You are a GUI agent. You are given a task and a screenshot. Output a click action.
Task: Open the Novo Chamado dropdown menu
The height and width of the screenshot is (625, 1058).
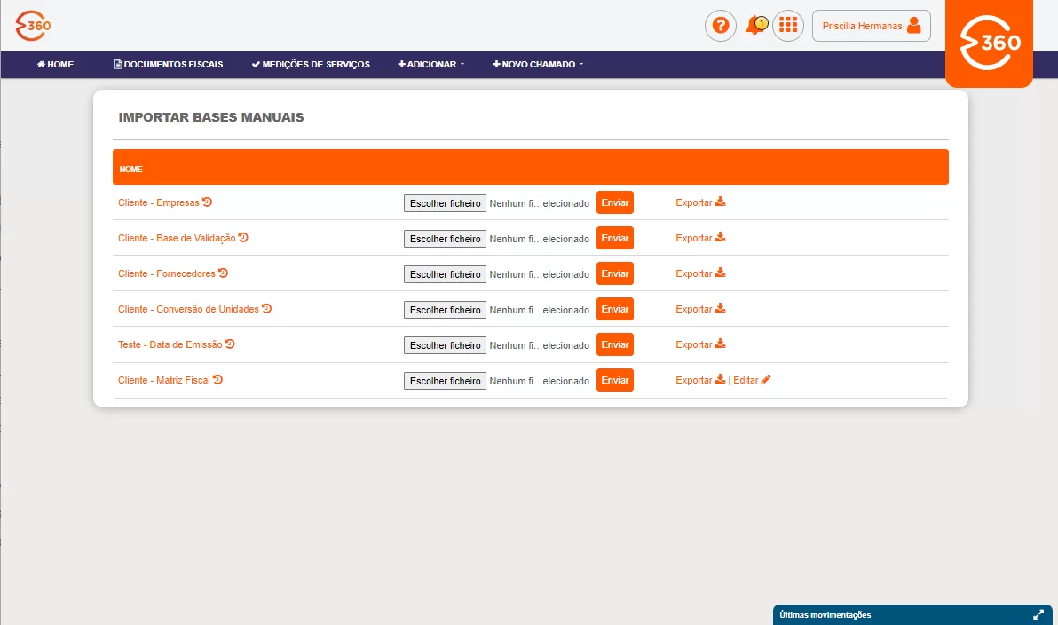(x=538, y=64)
